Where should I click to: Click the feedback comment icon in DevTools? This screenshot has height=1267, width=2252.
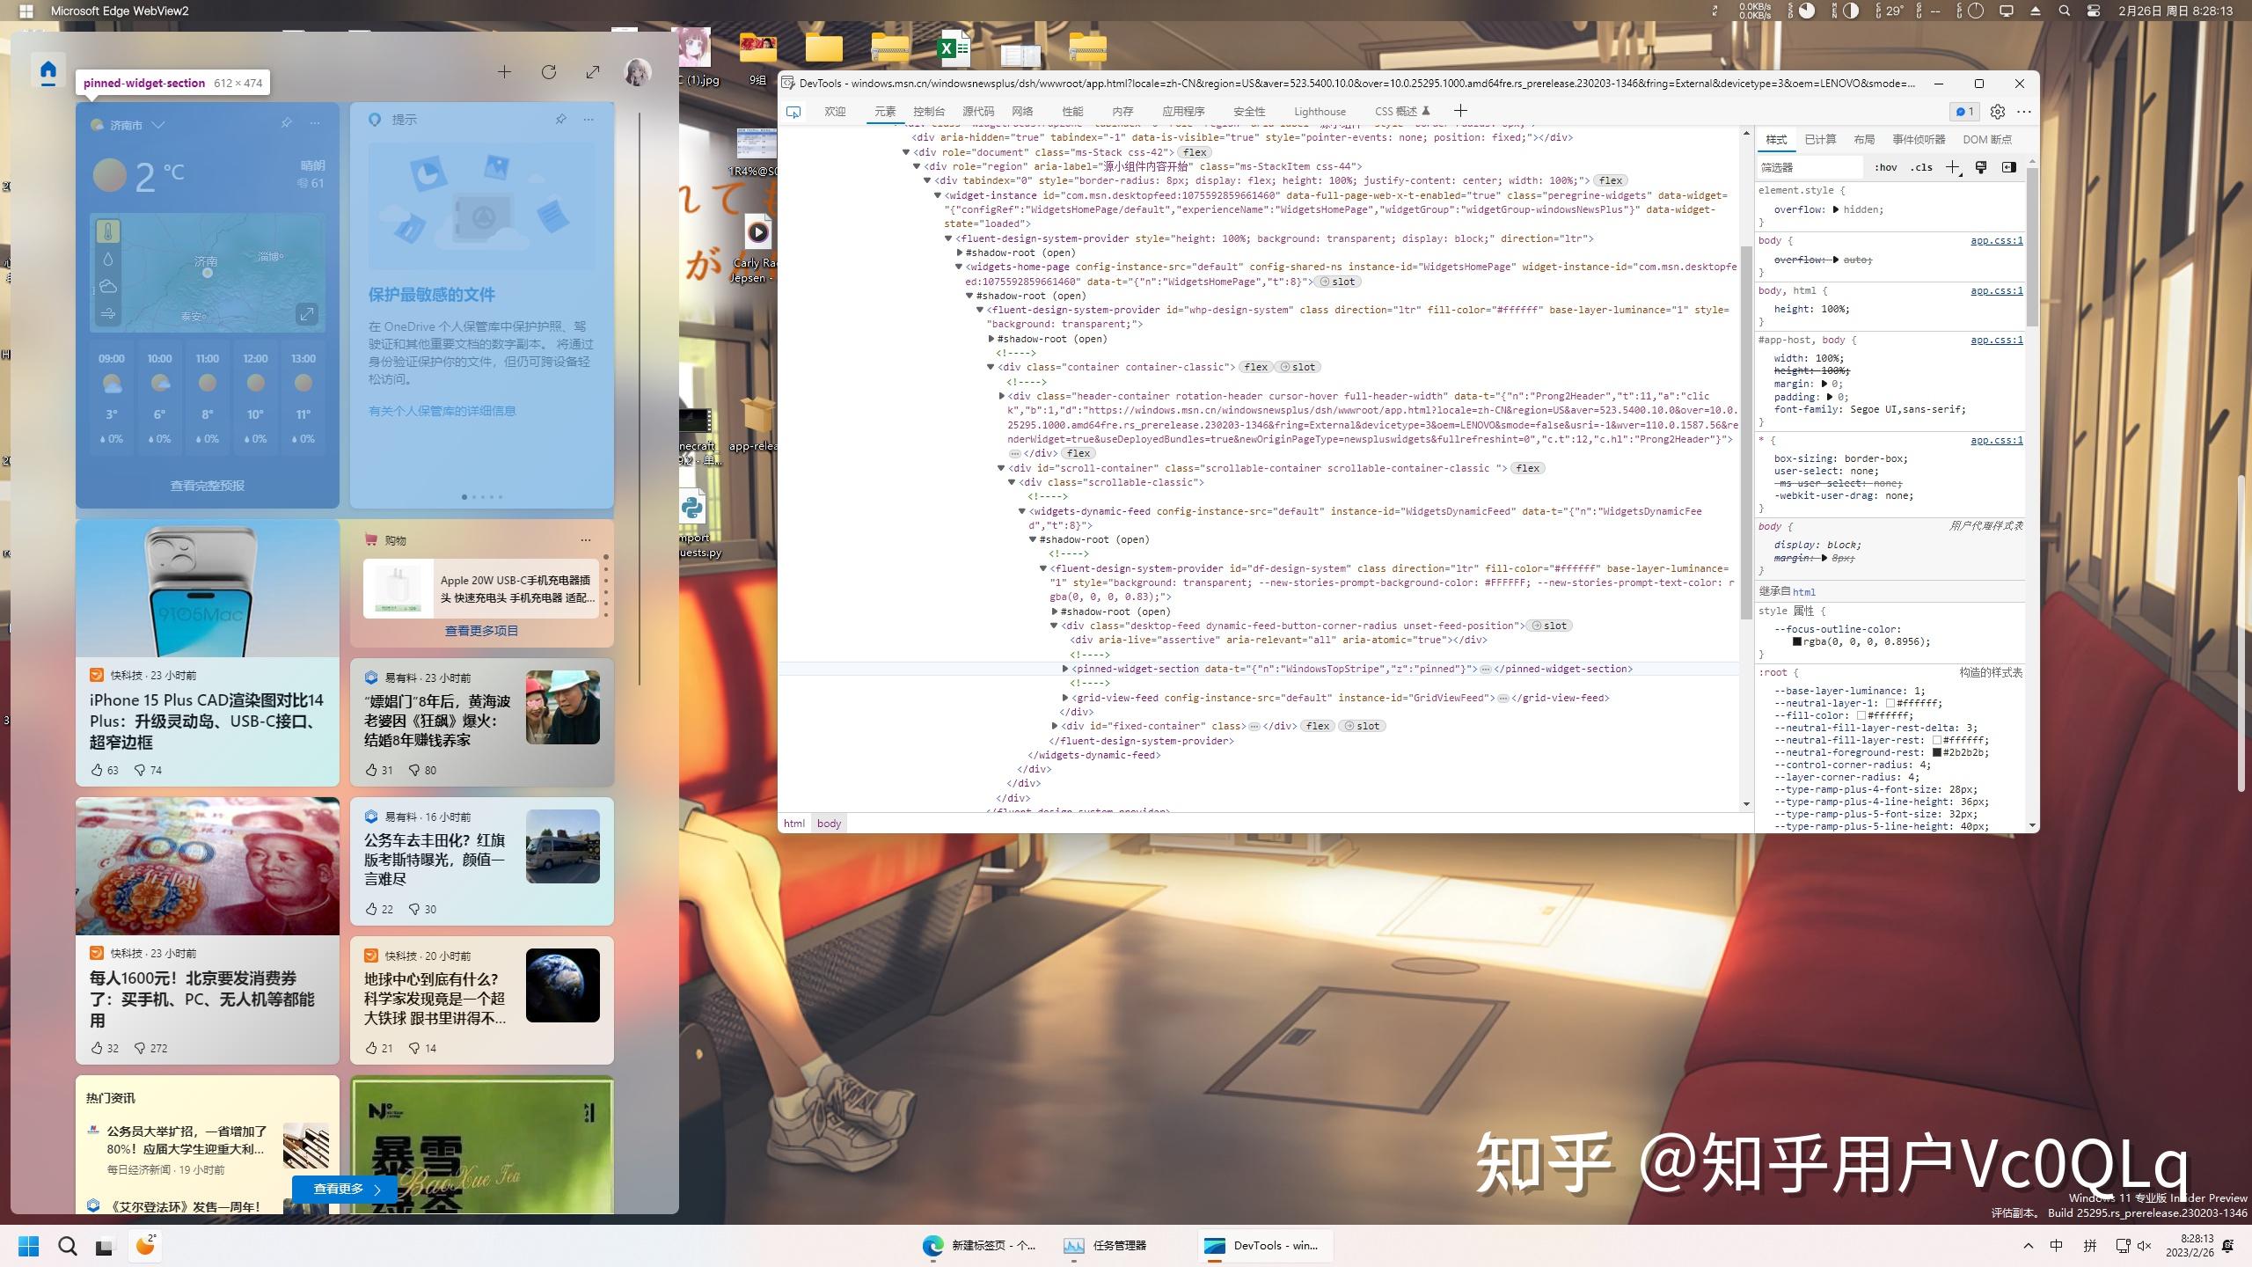[1961, 112]
